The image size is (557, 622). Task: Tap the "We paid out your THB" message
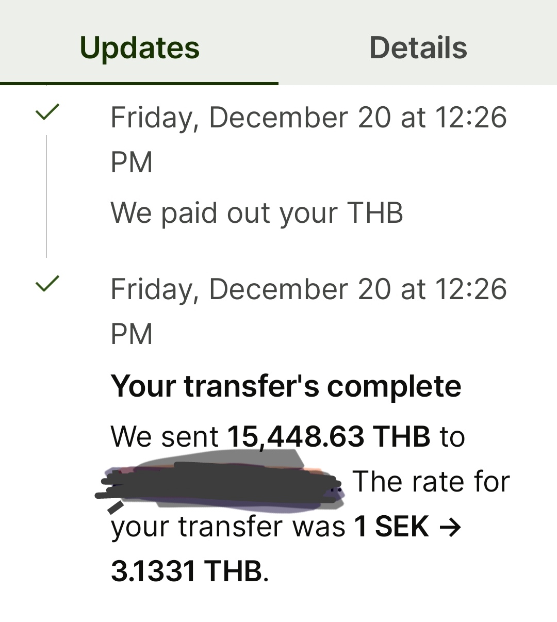256,213
